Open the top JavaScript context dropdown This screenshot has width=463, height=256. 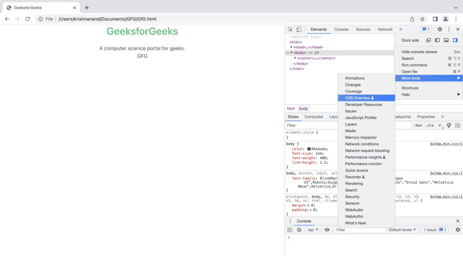pyautogui.click(x=313, y=230)
